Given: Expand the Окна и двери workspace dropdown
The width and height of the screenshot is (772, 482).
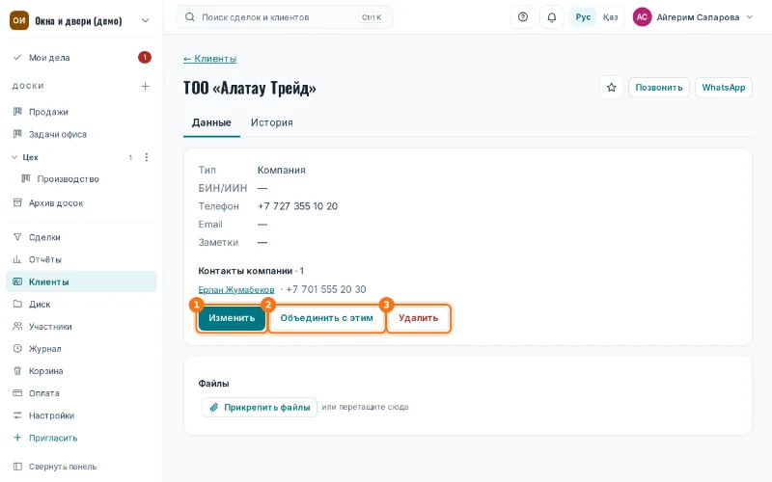Looking at the screenshot, I should tap(145, 20).
